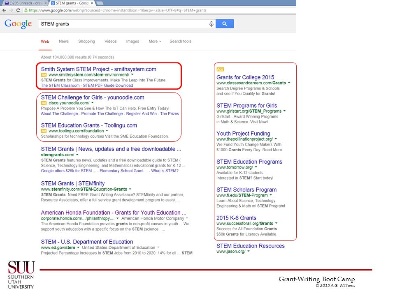Screen dimensions: 395x296
Task: Click the address bar URL field
Action: [x=160, y=10]
